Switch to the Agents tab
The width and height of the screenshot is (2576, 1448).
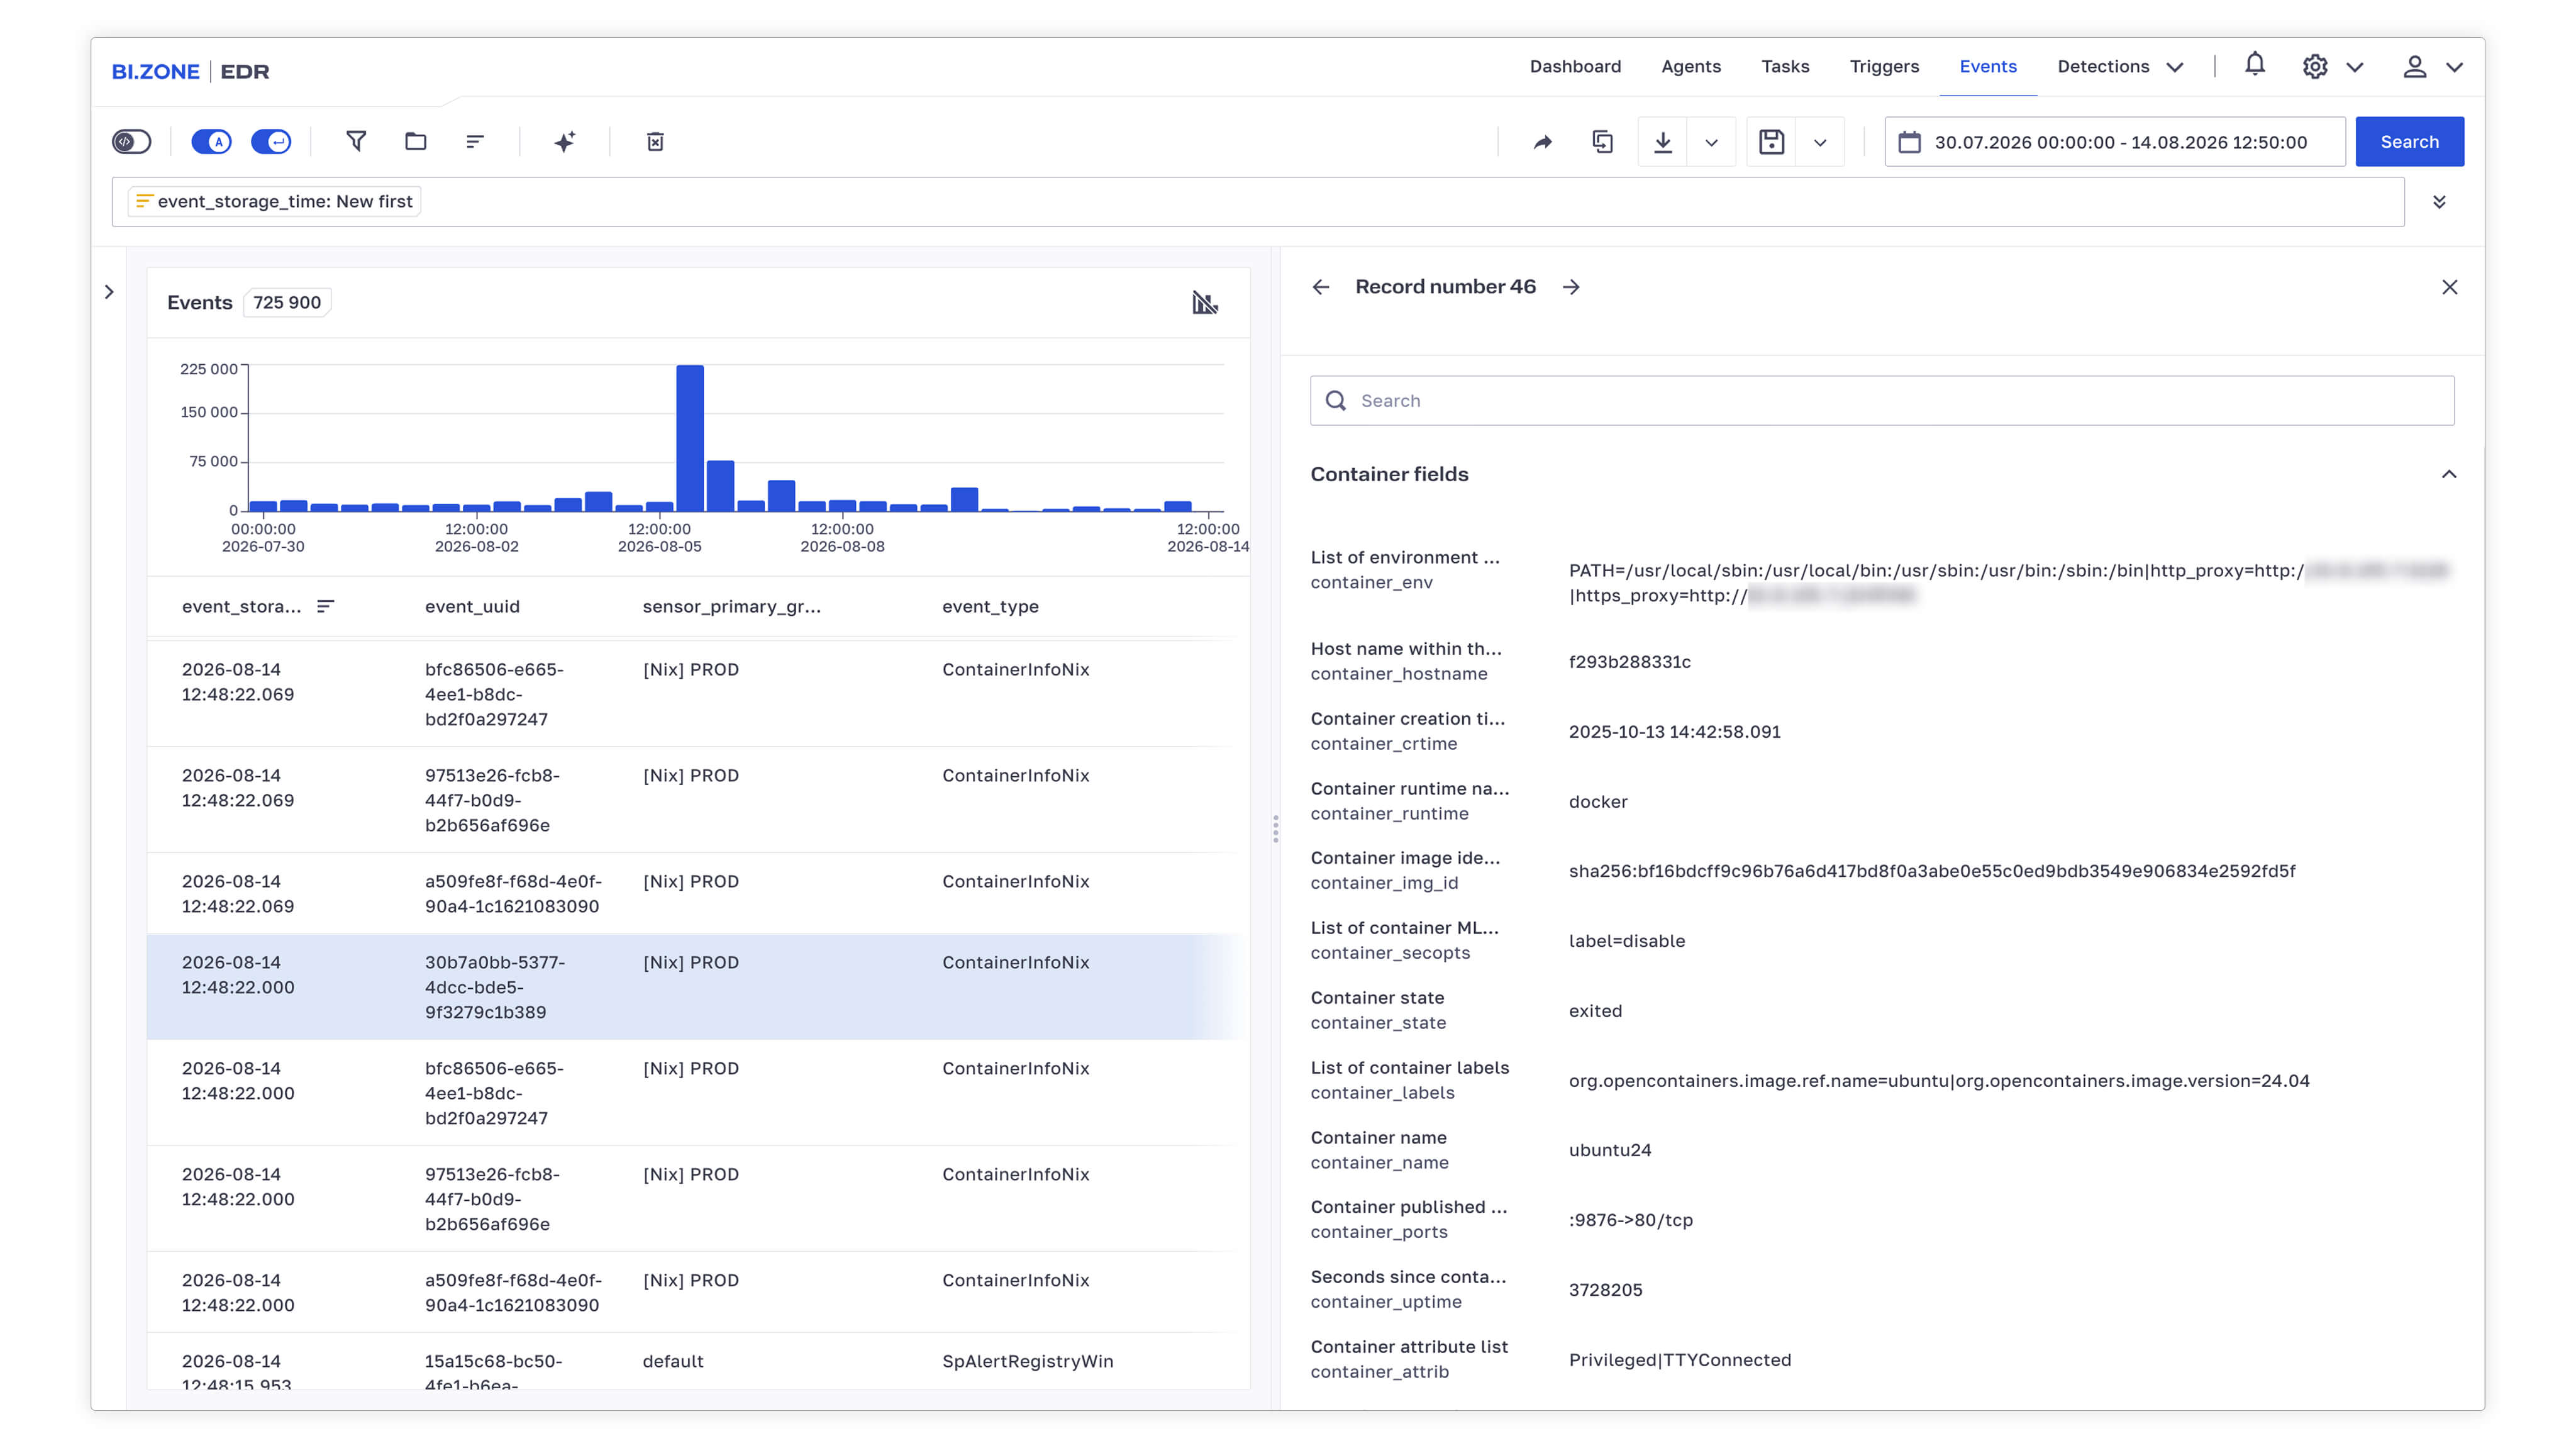coord(1691,67)
